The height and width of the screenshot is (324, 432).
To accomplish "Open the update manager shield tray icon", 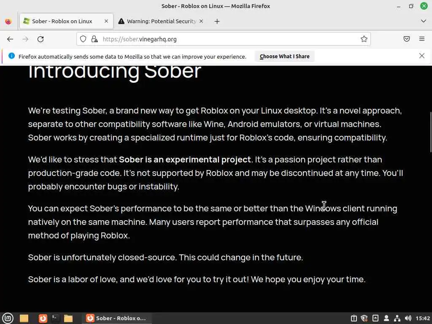I will pos(364,318).
